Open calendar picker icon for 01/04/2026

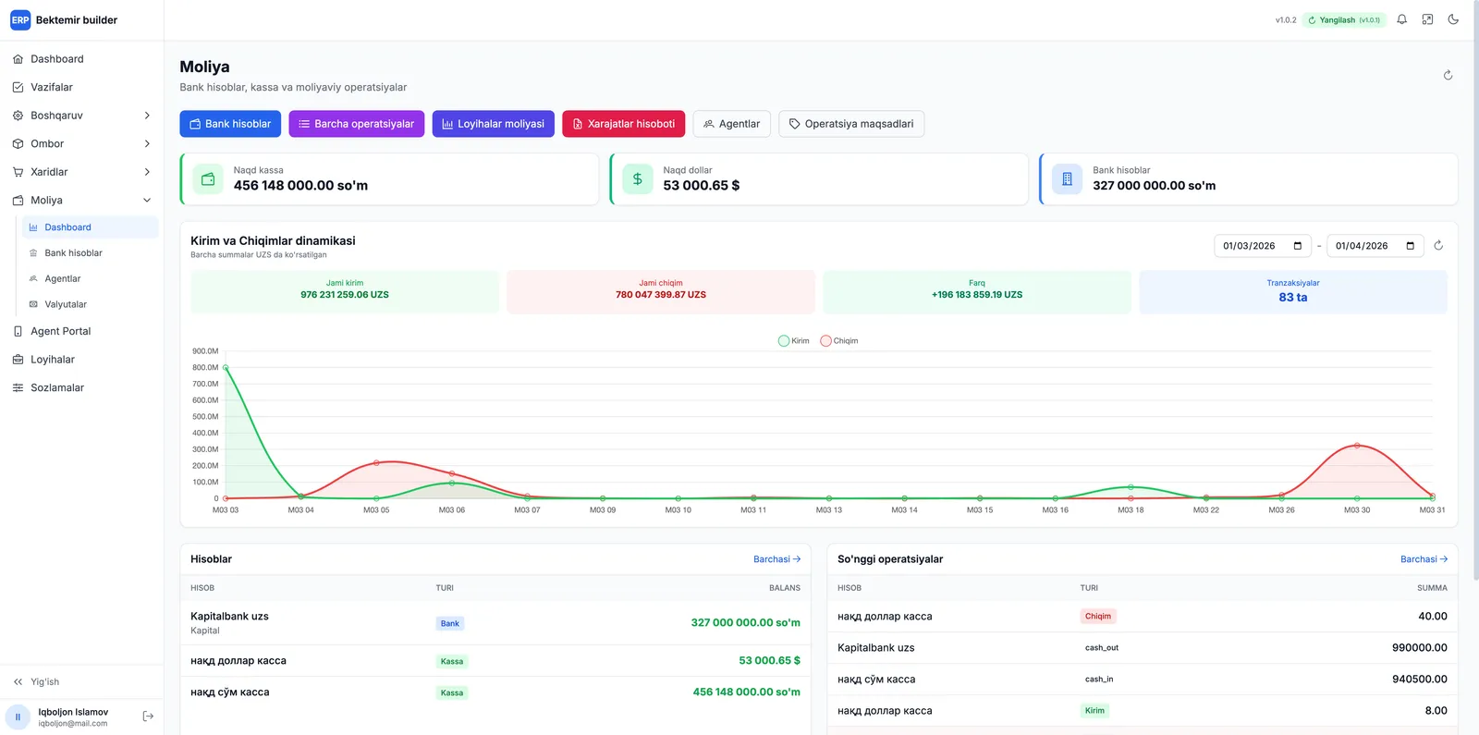1411,246
